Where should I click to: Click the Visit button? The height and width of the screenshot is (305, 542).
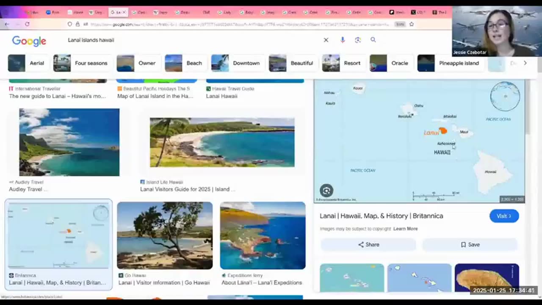504,216
